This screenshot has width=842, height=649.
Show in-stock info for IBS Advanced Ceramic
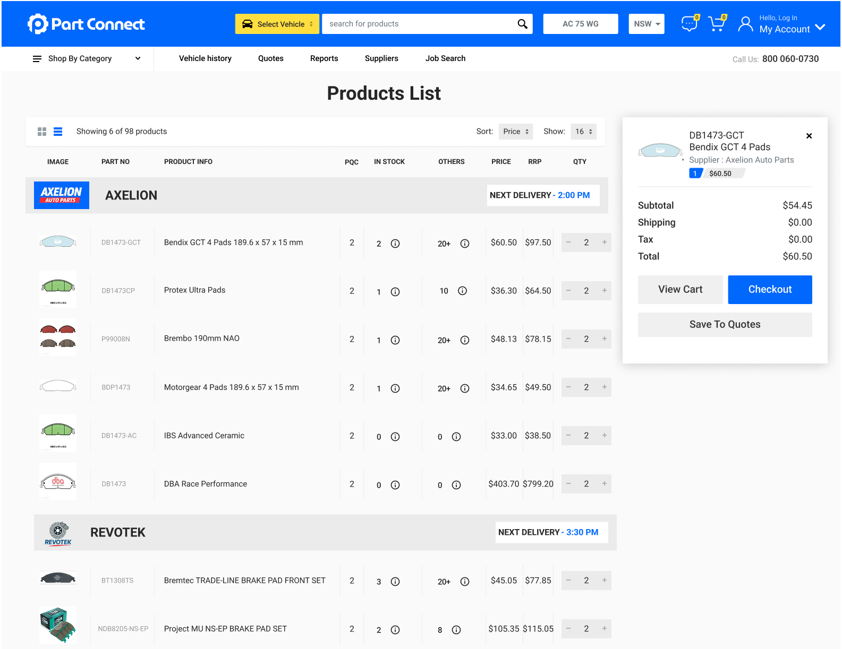click(x=395, y=437)
